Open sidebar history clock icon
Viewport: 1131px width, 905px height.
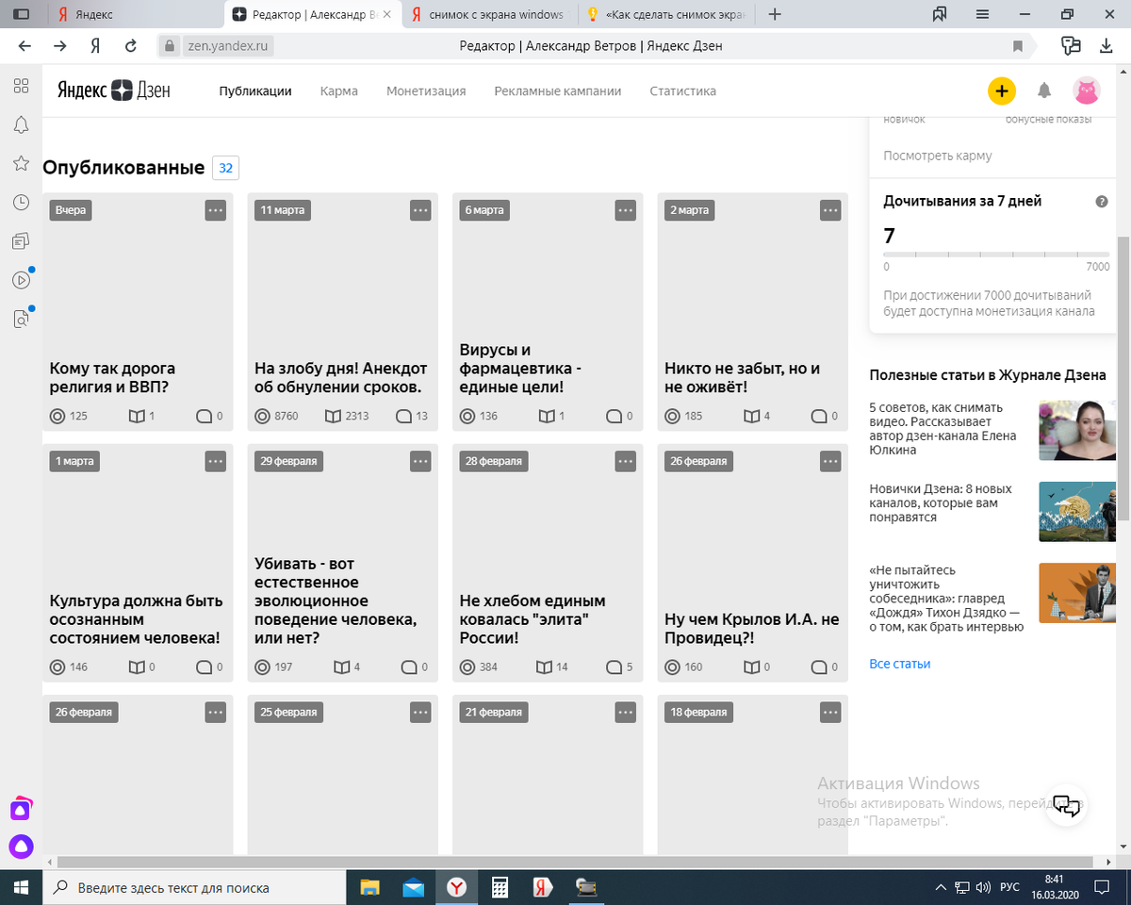tap(21, 203)
